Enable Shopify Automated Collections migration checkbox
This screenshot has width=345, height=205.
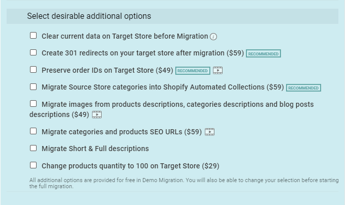tap(34, 87)
